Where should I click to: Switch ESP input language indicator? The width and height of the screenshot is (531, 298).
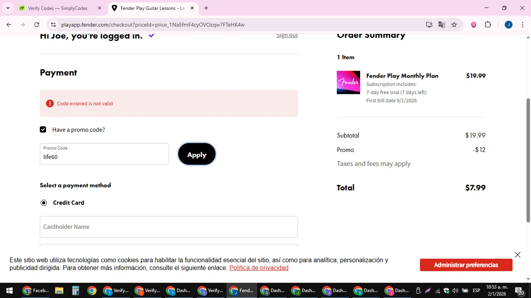pos(476,291)
